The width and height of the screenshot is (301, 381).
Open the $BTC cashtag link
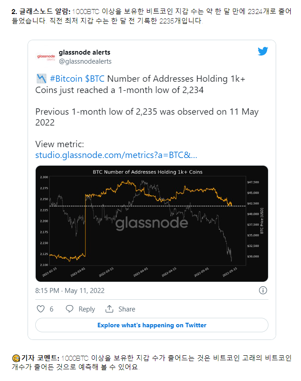(94, 79)
